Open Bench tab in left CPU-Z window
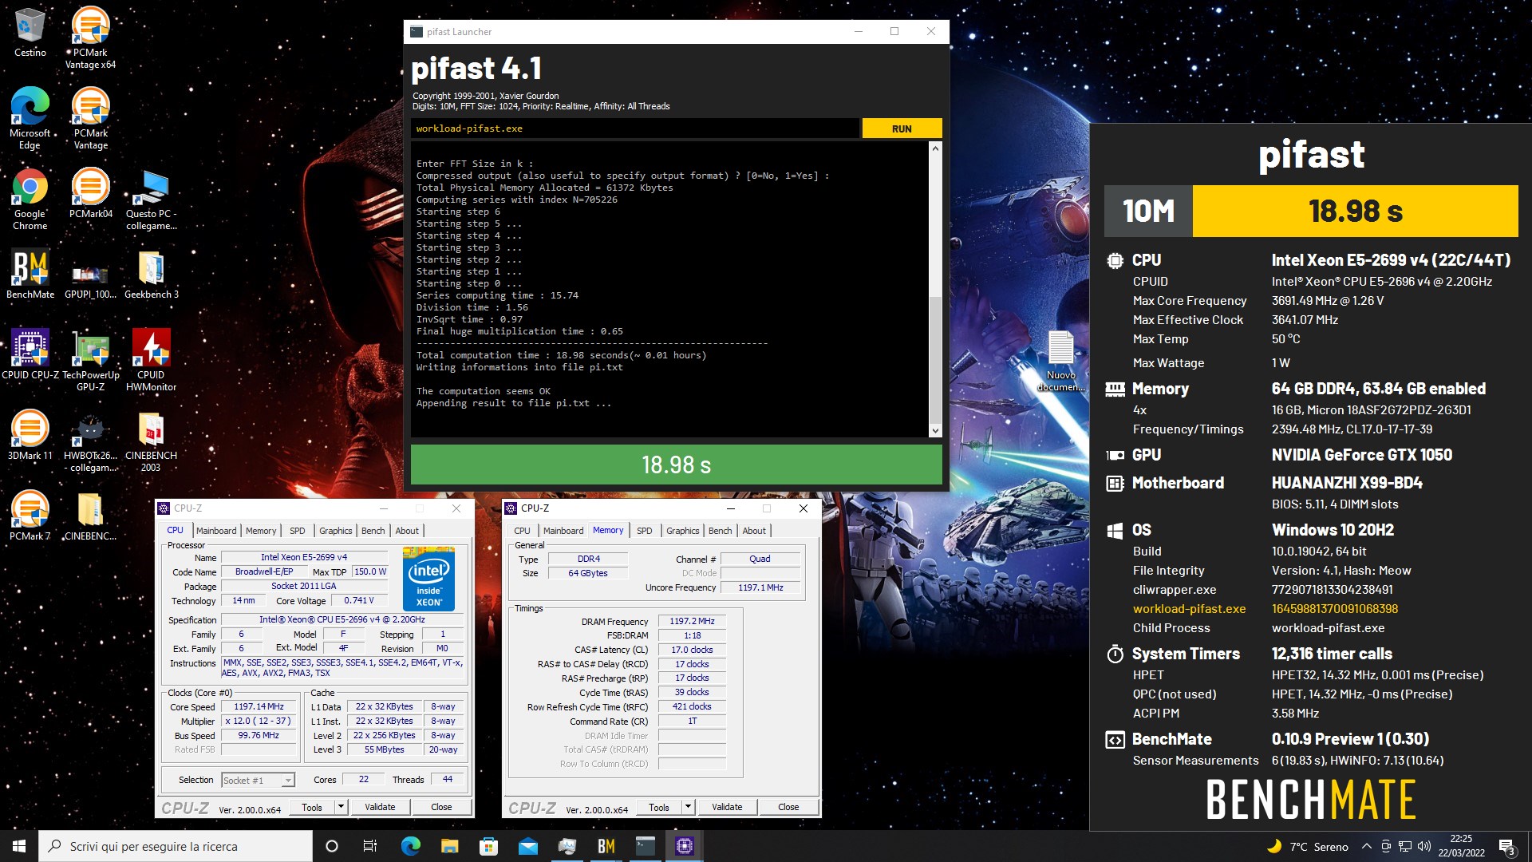The height and width of the screenshot is (862, 1532). pos(373,531)
